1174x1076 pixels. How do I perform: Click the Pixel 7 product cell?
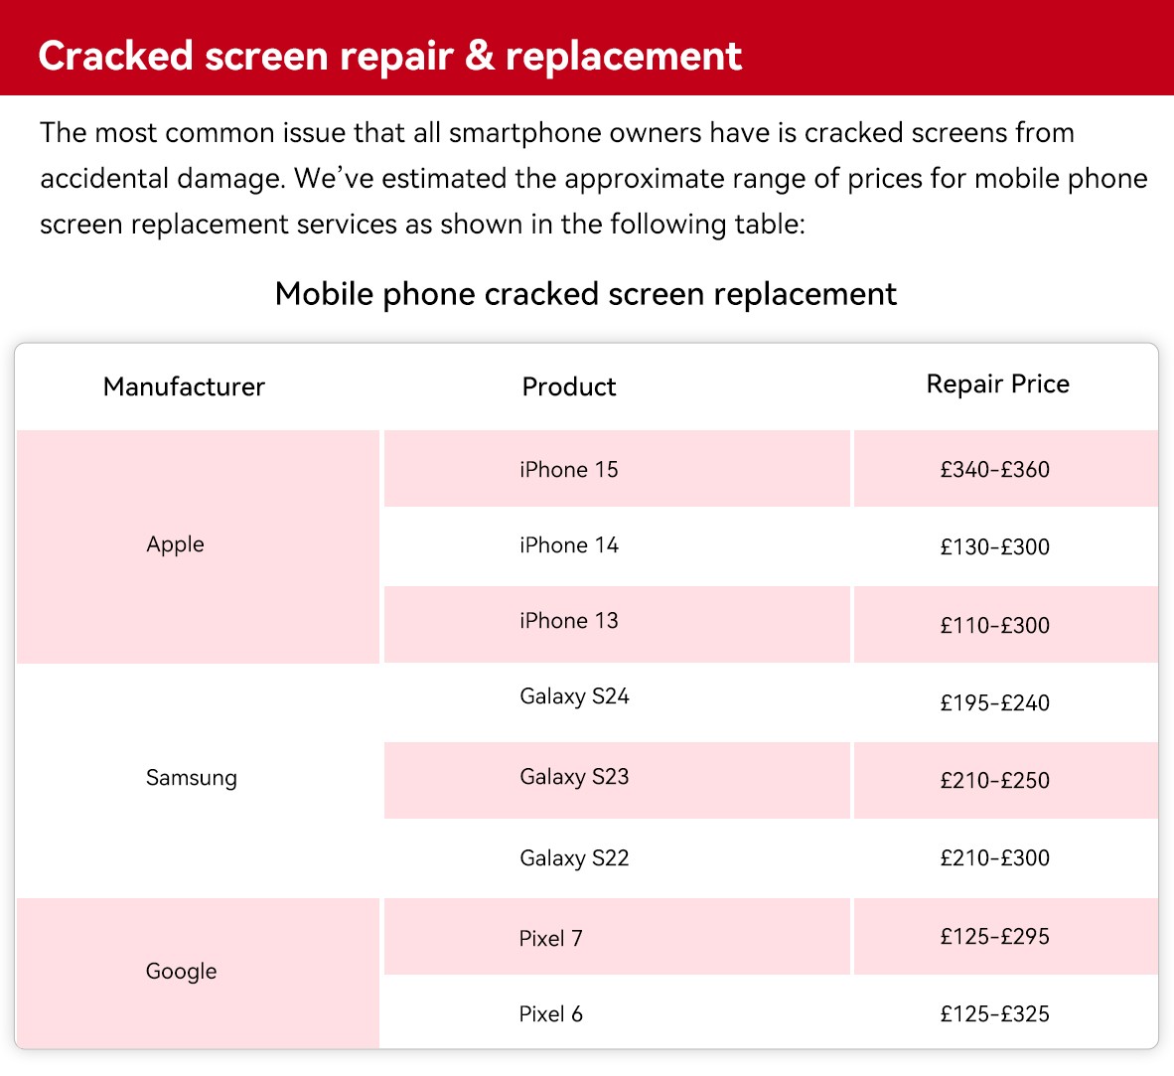(550, 938)
